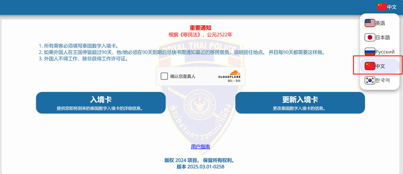Click the 根据《移民法》, 公元2522年 text
The width and height of the screenshot is (403, 174).
[200, 34]
